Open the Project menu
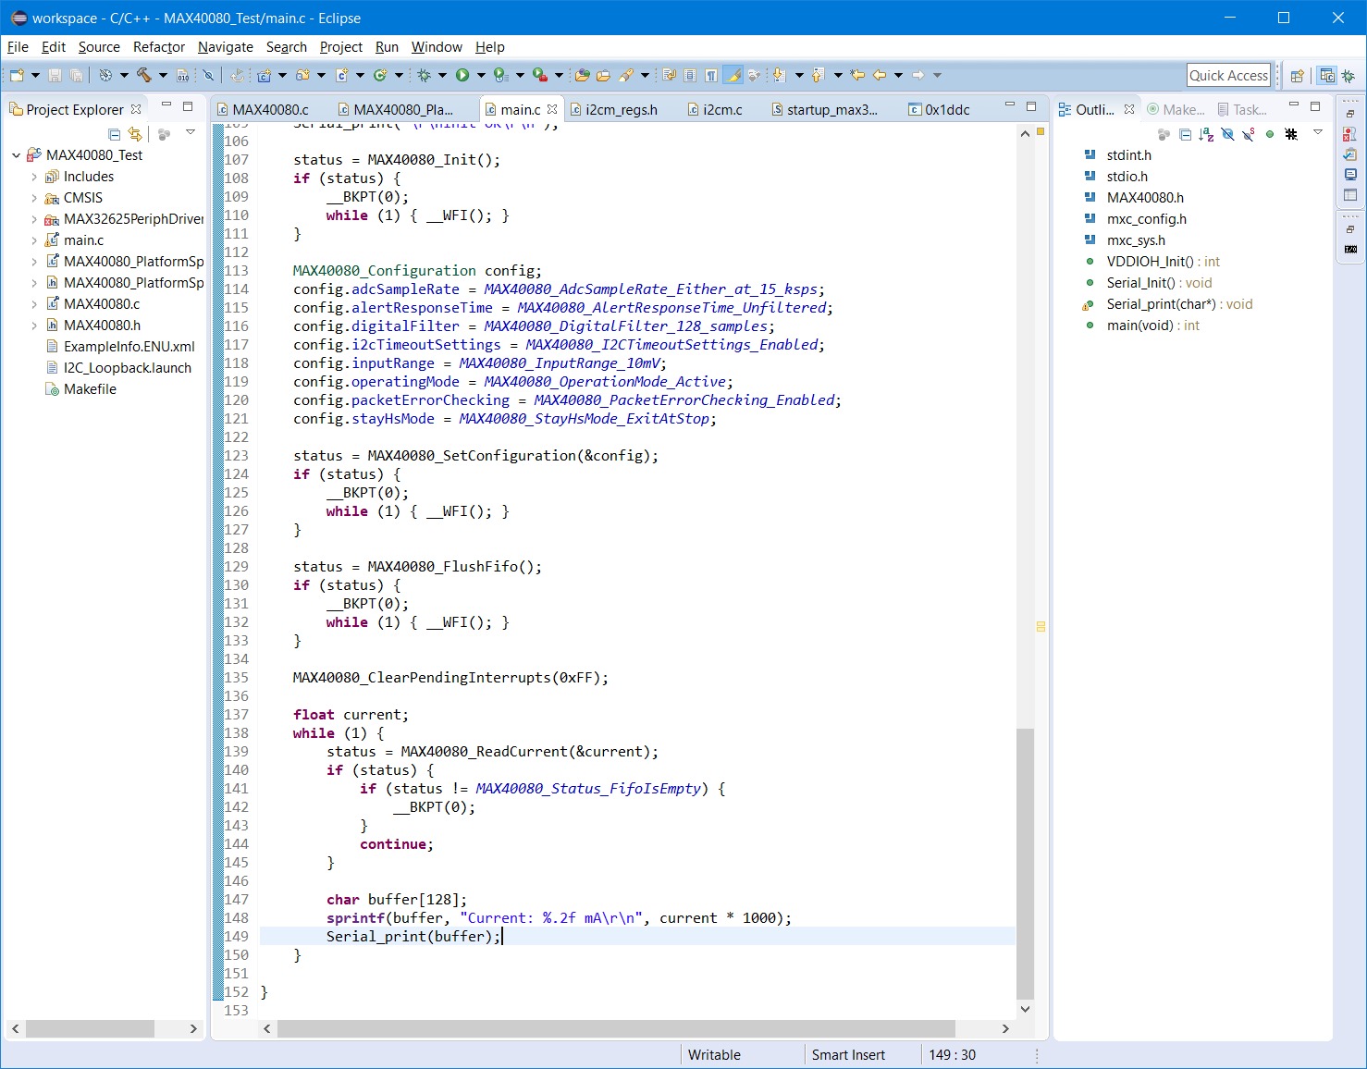The image size is (1367, 1069). [x=341, y=47]
